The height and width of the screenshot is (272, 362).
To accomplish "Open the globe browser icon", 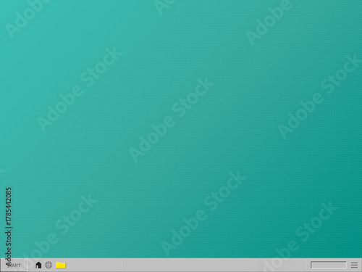I will click(x=49, y=265).
